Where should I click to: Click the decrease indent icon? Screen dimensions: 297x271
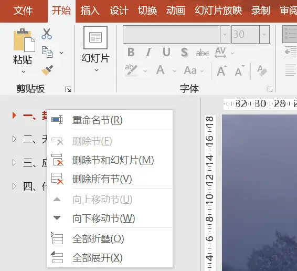tap(291, 52)
